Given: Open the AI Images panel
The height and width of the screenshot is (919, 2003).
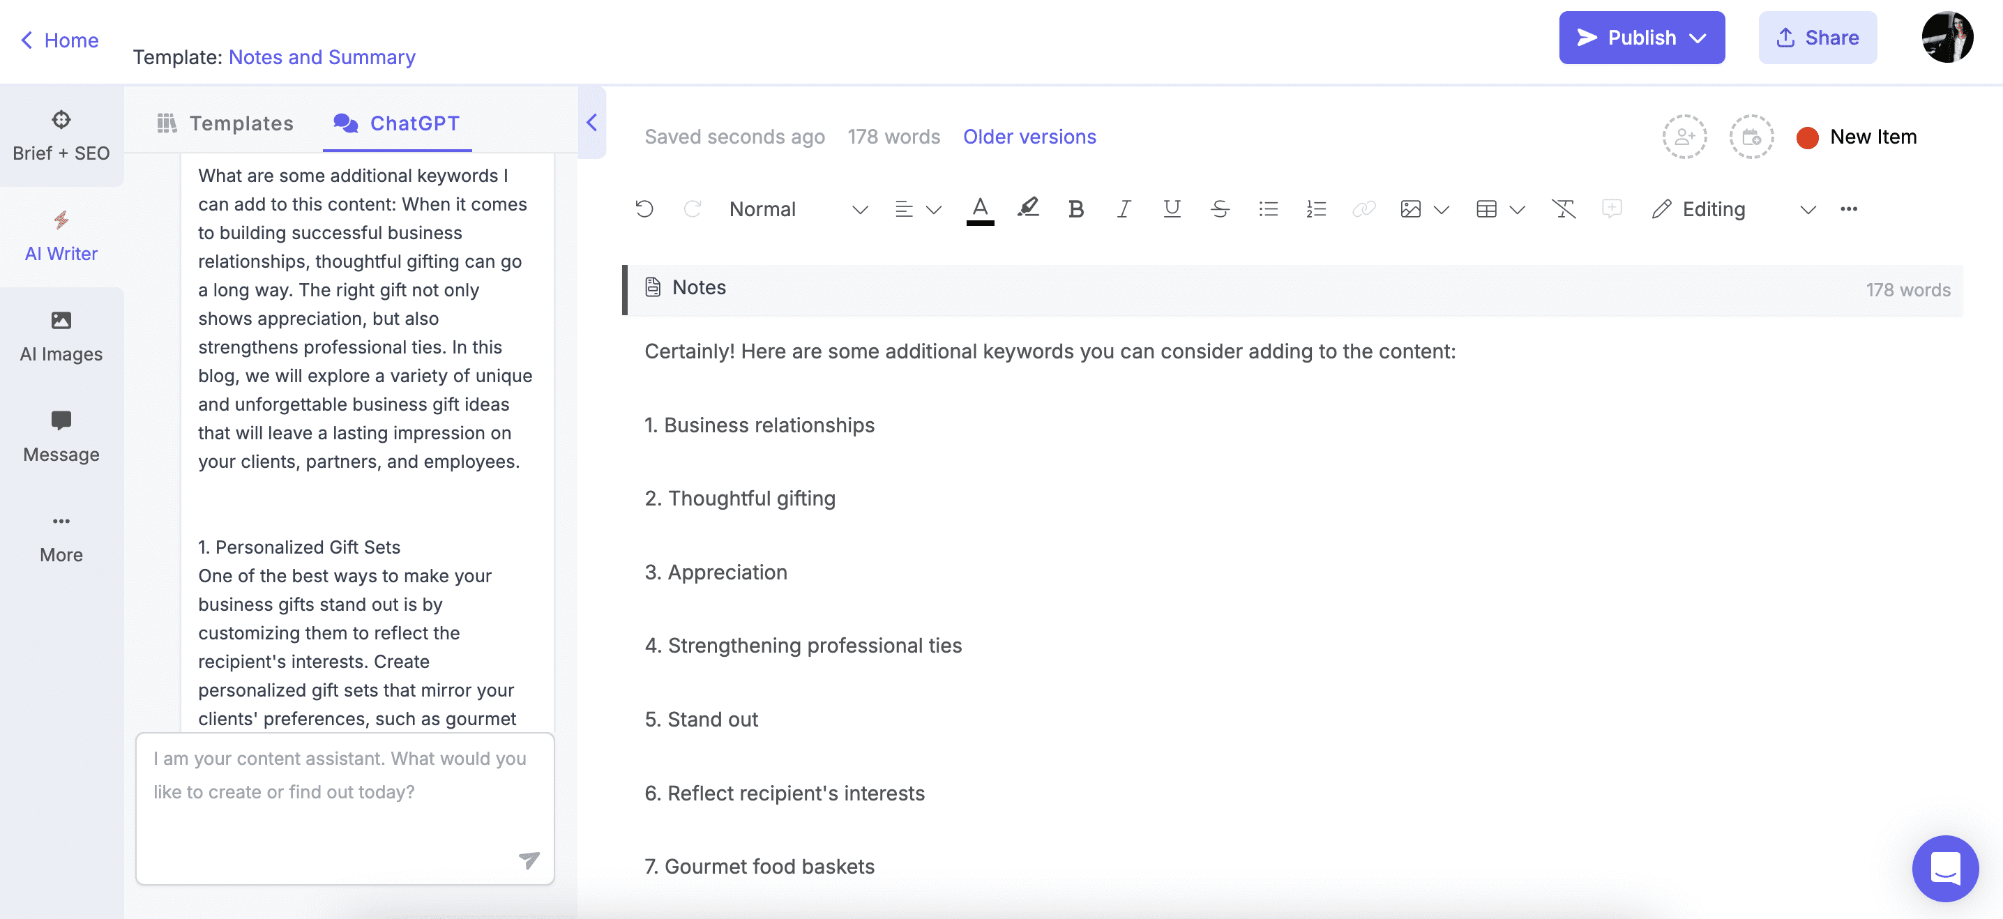Looking at the screenshot, I should coord(61,337).
